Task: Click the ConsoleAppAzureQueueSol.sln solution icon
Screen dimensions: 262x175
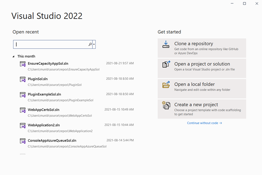Action: coord(23,141)
